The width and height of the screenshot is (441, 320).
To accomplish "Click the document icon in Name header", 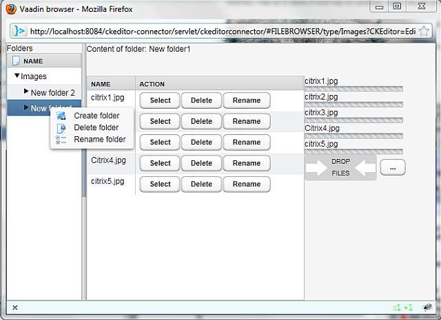I will pos(16,61).
